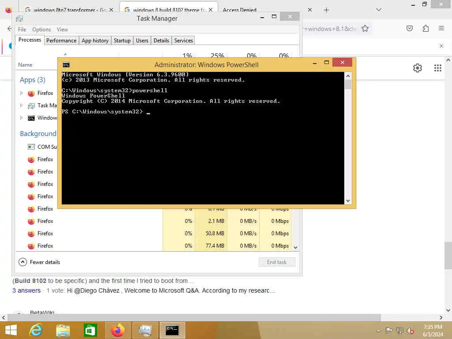The image size is (452, 339).
Task: Bookmark the page with the Firefox star icon
Action: [365, 29]
